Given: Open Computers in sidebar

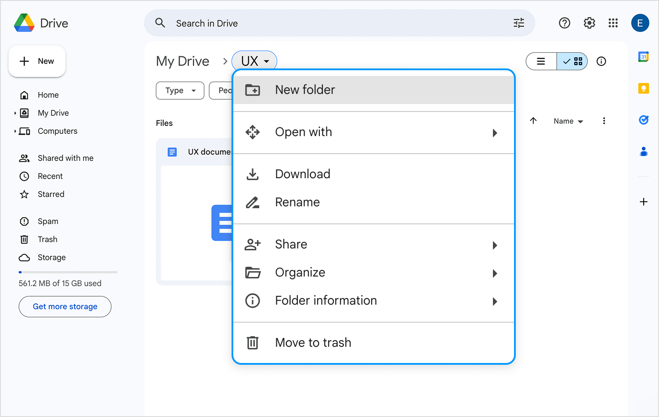Looking at the screenshot, I should point(58,131).
